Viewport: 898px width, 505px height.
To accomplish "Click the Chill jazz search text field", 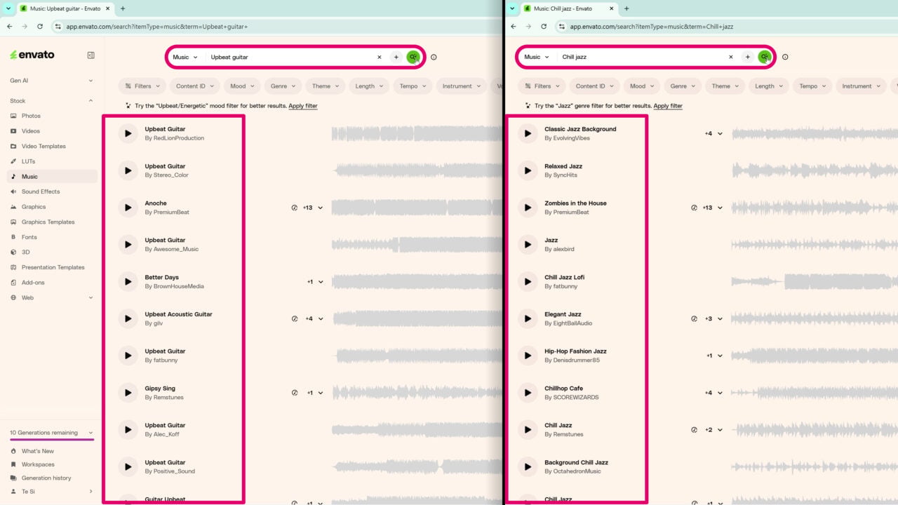I will (x=641, y=57).
